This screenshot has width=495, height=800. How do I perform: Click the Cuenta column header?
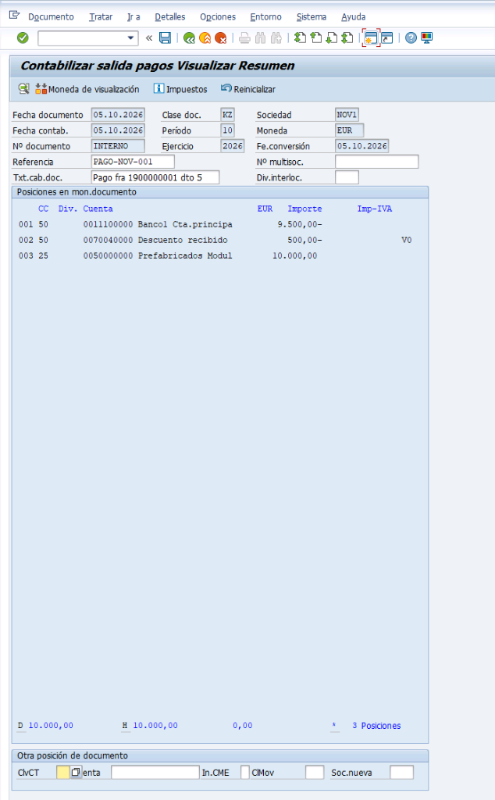click(98, 209)
